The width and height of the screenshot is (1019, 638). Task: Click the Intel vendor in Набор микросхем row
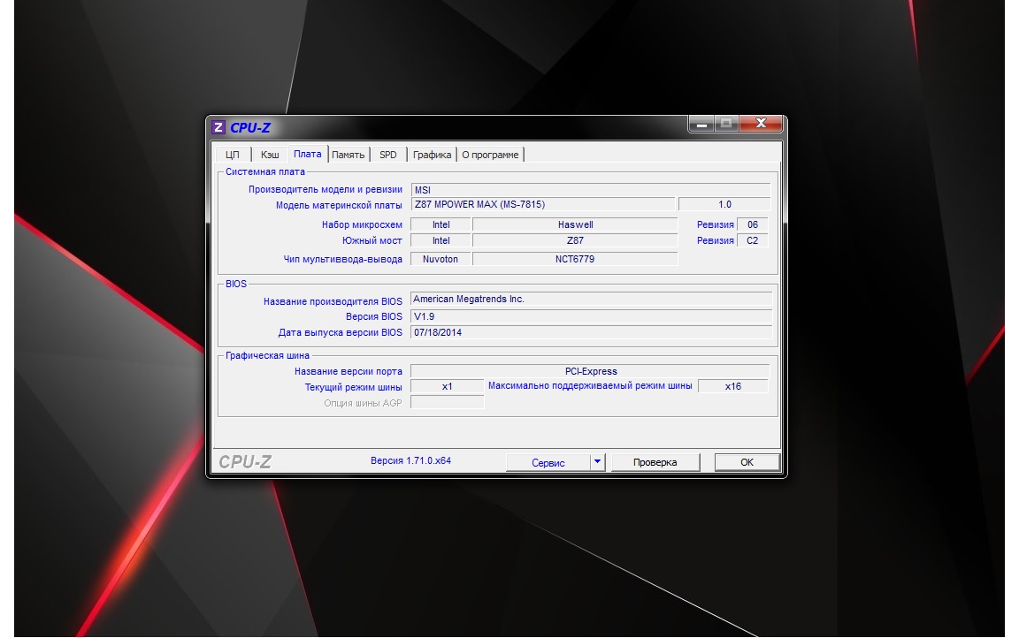click(441, 224)
